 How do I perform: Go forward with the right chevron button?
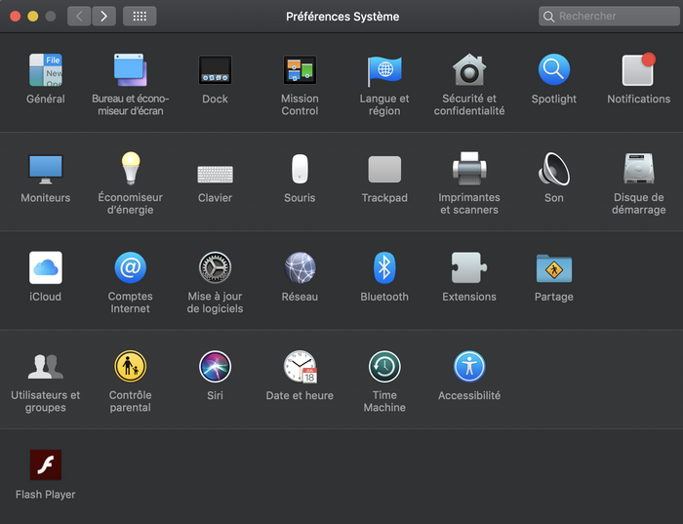(104, 17)
